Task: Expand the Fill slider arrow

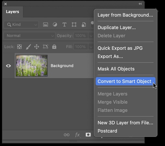Action: click(91, 47)
